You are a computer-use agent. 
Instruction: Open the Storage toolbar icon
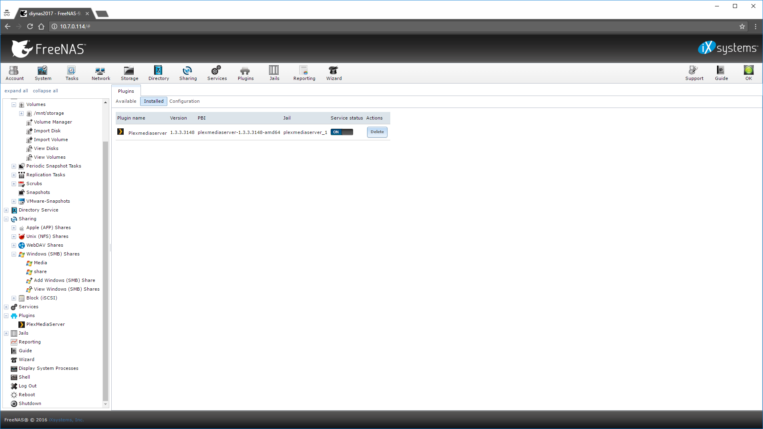click(129, 73)
